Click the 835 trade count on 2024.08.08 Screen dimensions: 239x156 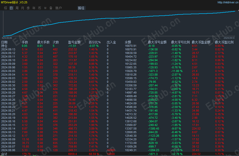click(x=55, y=143)
